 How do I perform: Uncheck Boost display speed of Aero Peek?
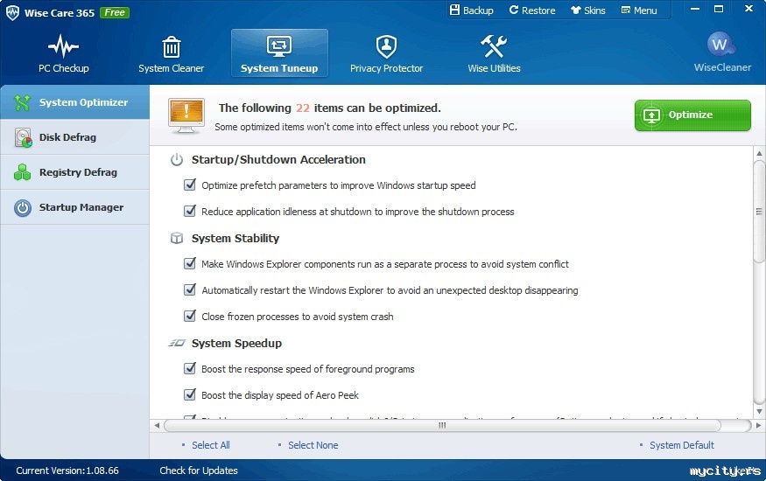(x=190, y=394)
